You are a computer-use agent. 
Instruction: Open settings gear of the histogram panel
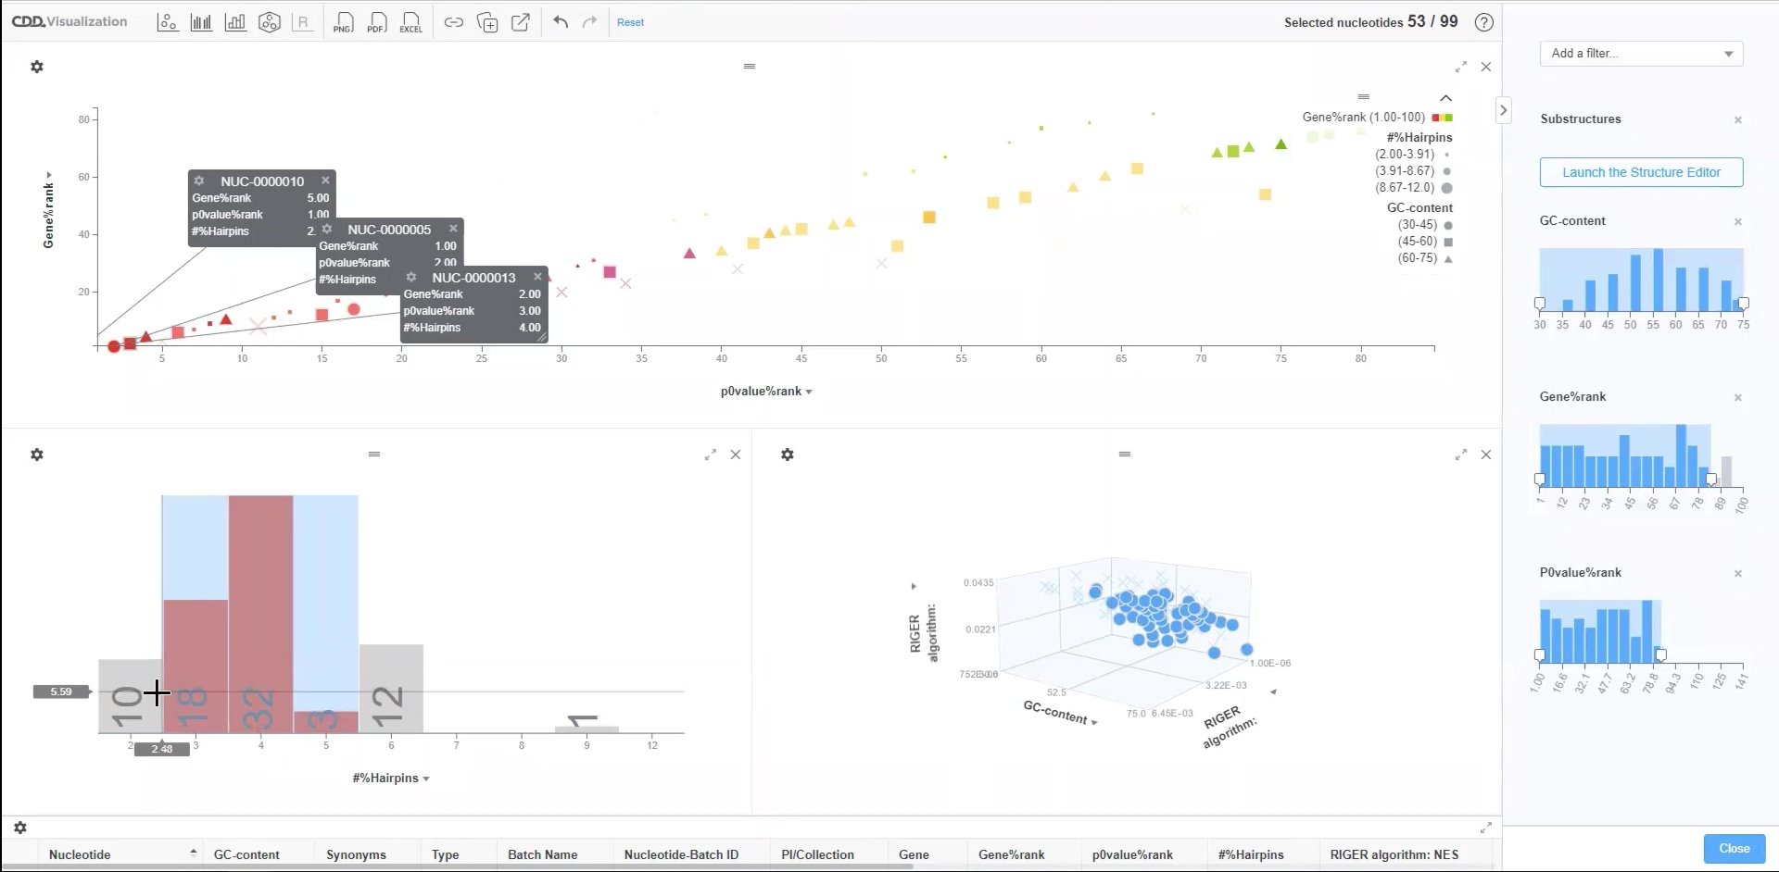[x=37, y=455]
